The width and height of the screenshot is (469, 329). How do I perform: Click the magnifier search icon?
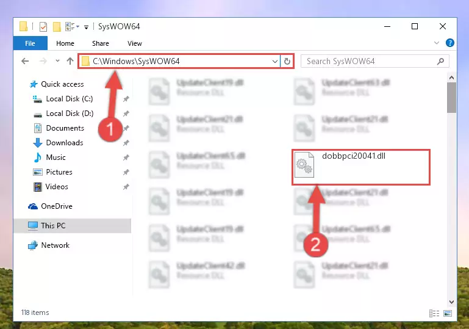point(440,62)
